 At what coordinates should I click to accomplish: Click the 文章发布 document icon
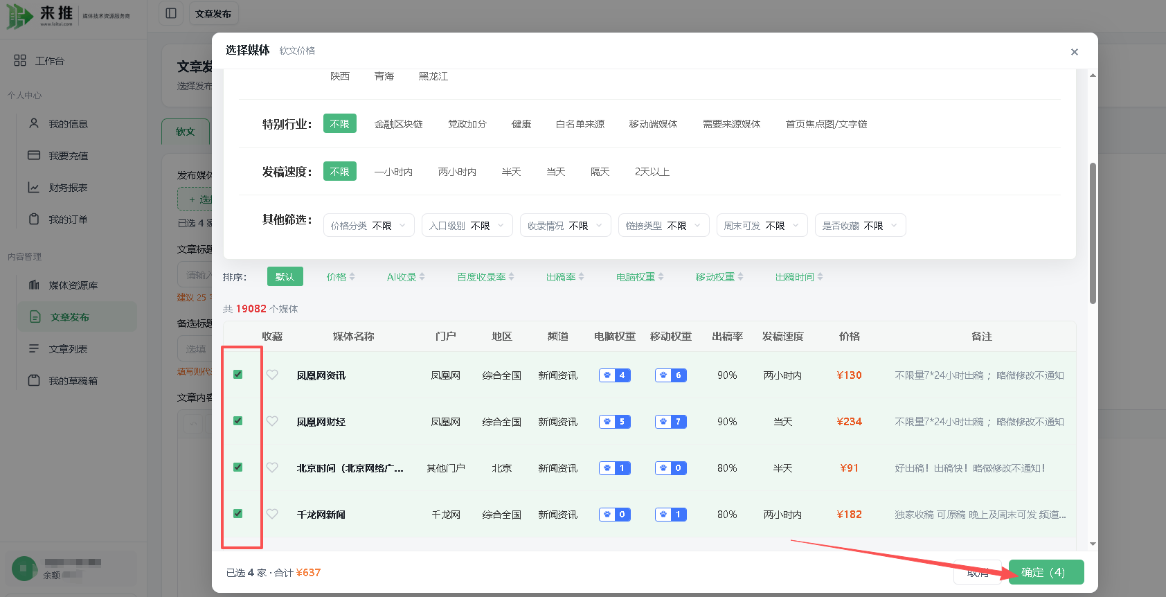(35, 317)
